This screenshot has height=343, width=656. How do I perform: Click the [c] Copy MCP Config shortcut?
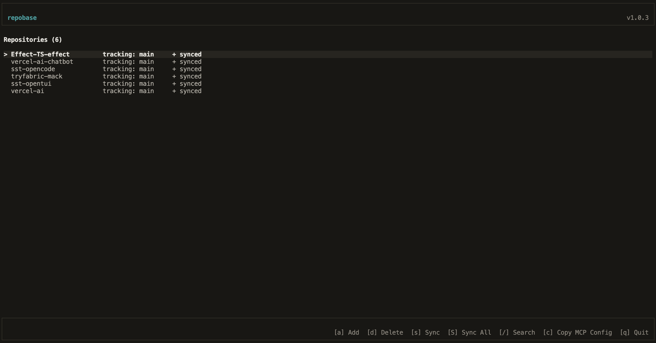click(577, 333)
